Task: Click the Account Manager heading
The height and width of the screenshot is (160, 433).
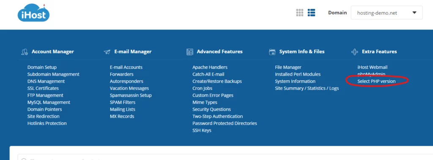Action: (53, 52)
